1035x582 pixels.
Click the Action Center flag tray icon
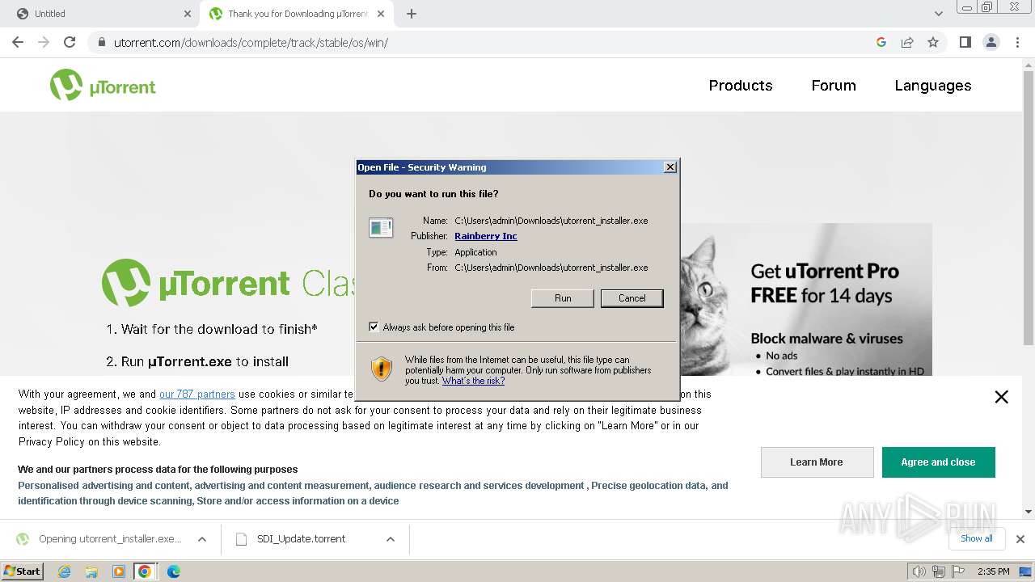[x=959, y=571]
